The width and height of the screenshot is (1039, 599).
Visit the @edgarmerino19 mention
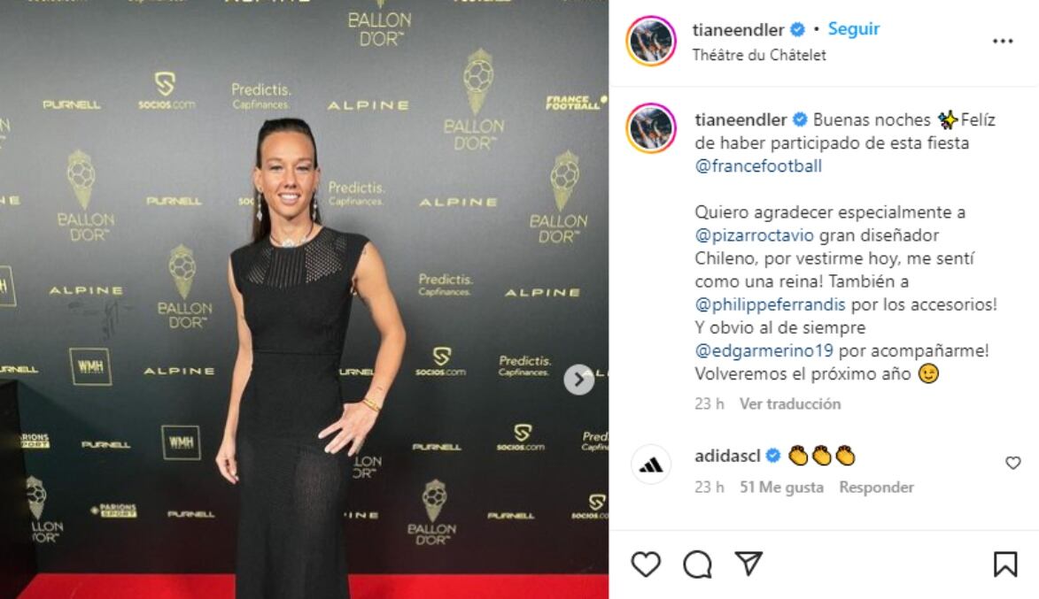click(x=764, y=350)
